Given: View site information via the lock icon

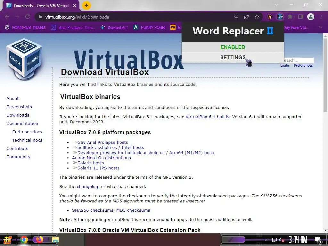Looking at the screenshot, I should [40, 17].
